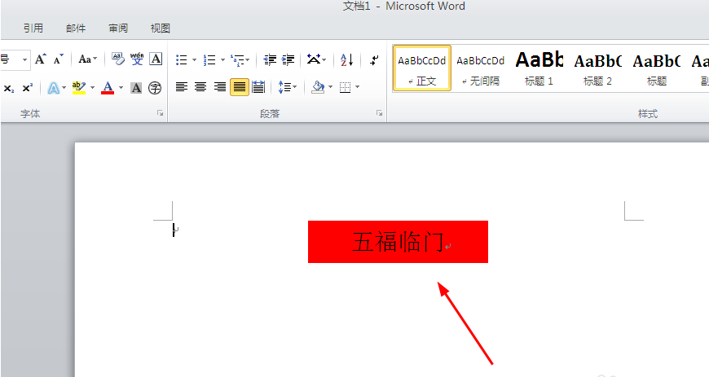Click the Asian Layout icon

314,59
